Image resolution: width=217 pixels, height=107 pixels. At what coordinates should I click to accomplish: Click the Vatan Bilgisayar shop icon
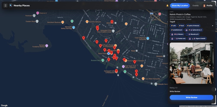(148, 38)
